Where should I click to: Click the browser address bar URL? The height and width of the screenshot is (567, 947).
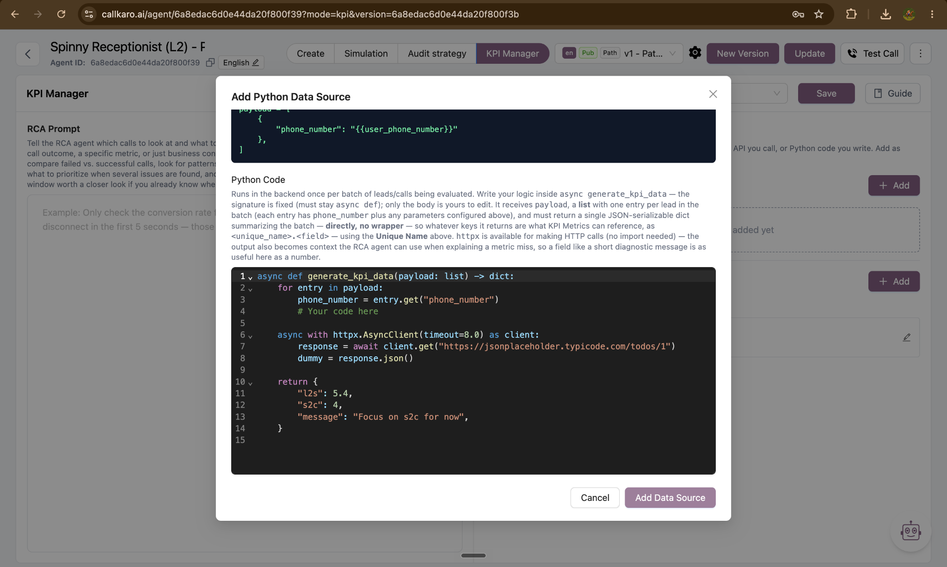(310, 14)
